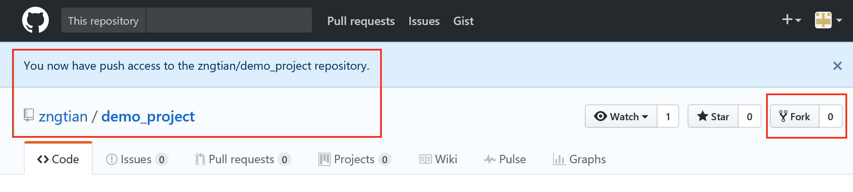Open the plus create-new dropdown
Image resolution: width=853 pixels, height=192 pixels.
[791, 20]
